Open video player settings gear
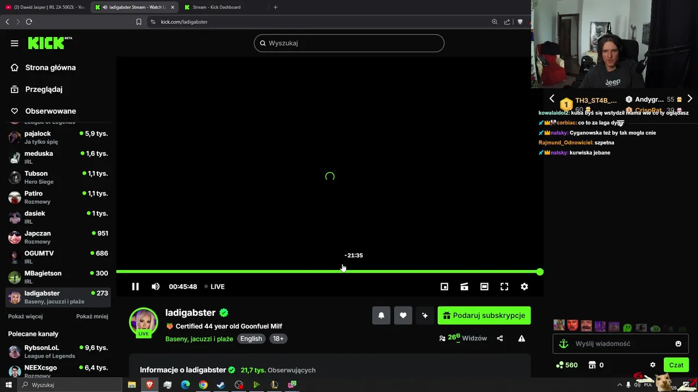This screenshot has height=392, width=698. point(524,286)
